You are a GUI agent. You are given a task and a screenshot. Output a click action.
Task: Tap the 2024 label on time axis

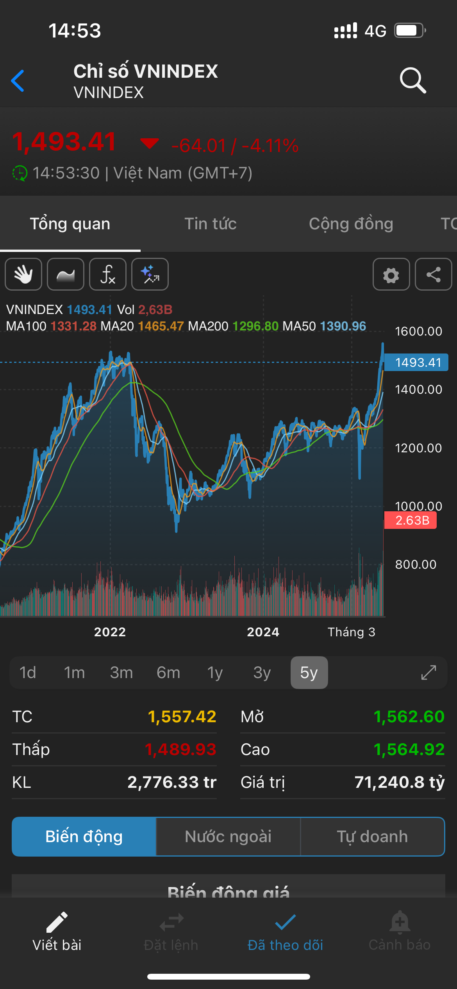pyautogui.click(x=263, y=632)
